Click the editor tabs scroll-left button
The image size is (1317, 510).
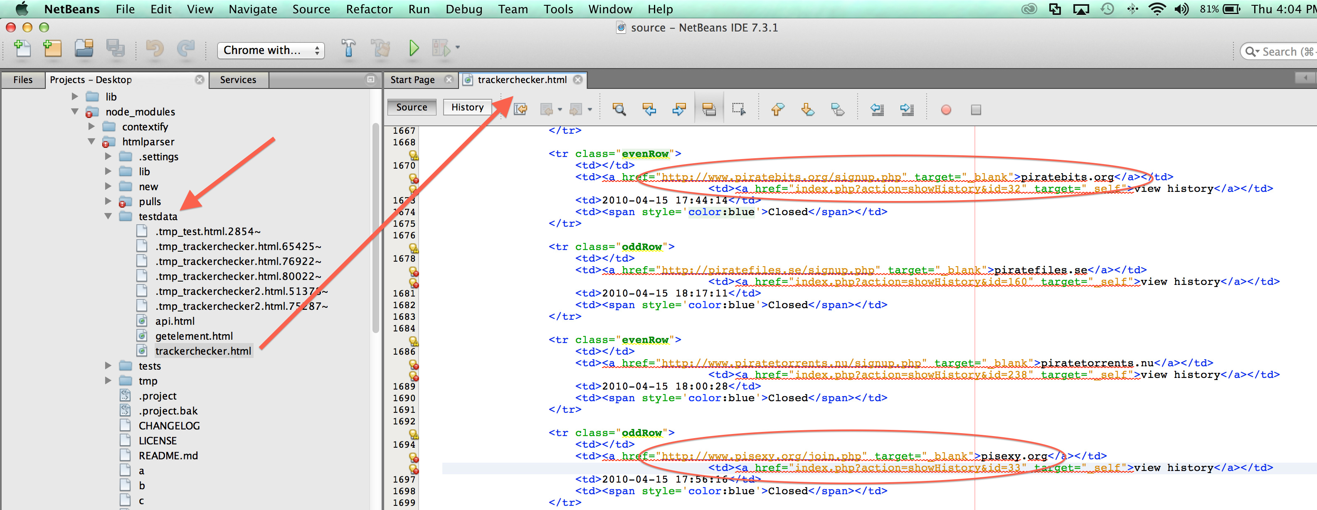tap(1305, 78)
